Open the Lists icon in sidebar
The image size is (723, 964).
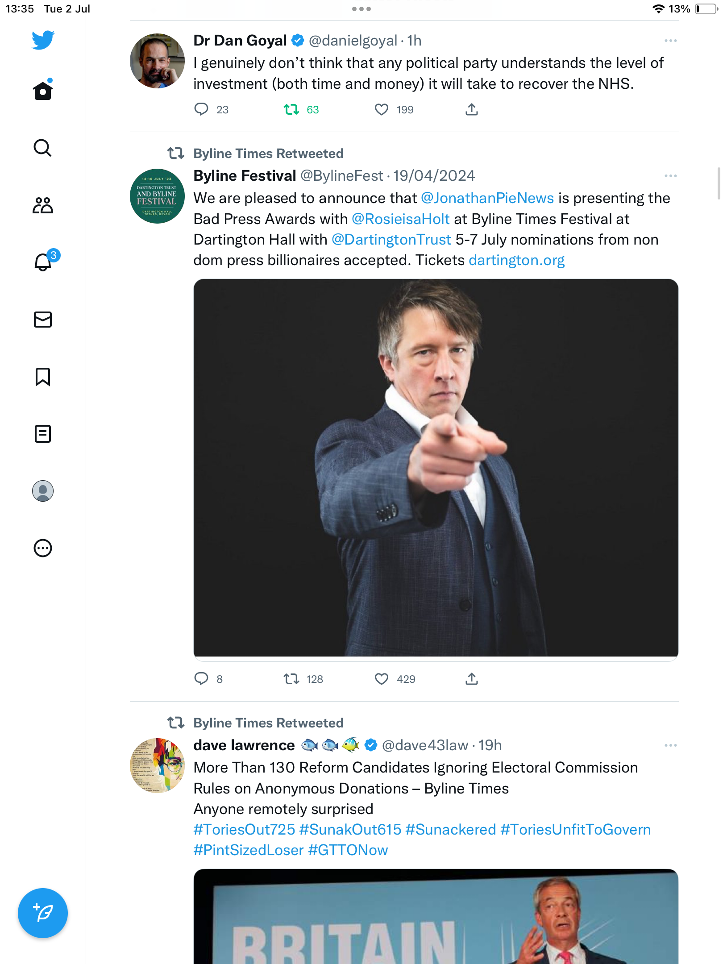click(x=43, y=434)
